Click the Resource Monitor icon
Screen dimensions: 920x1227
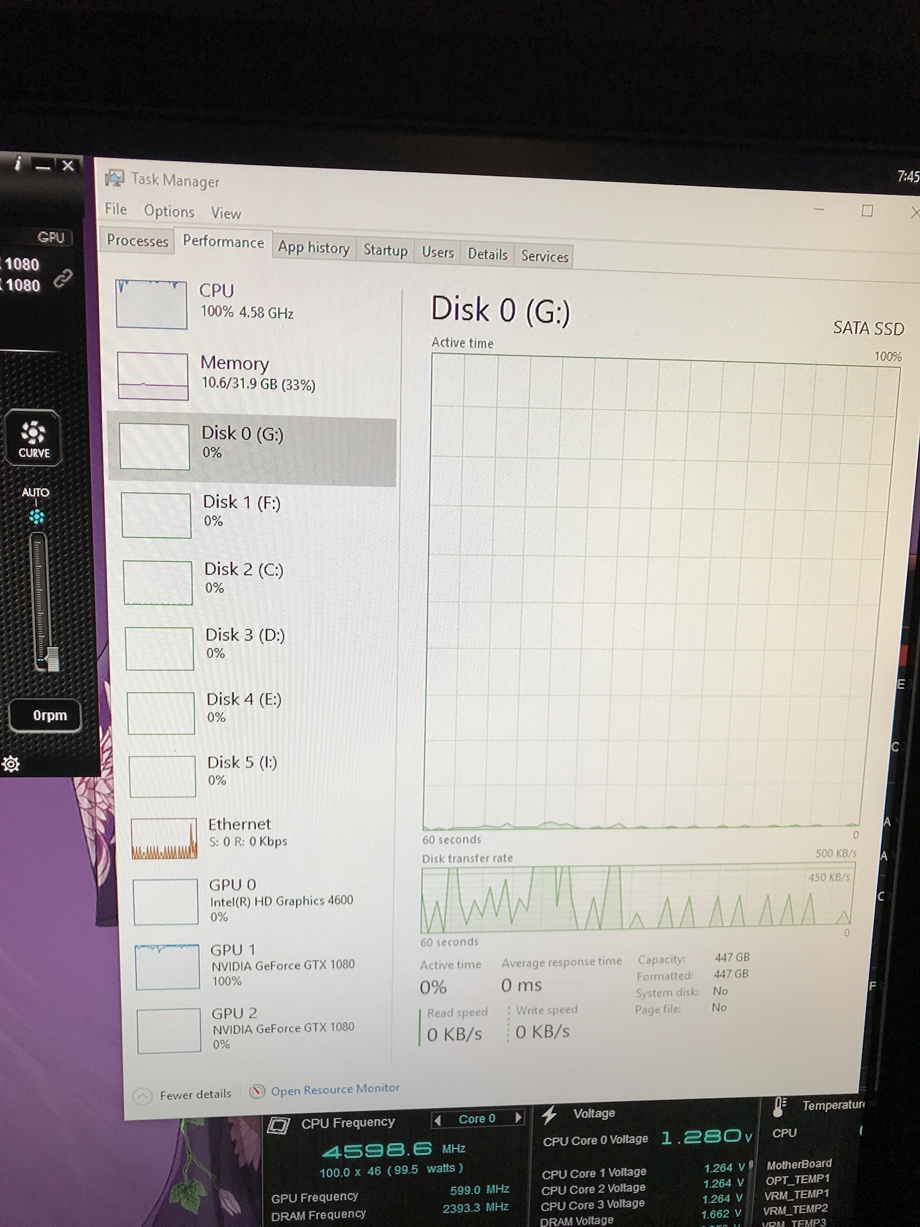pos(257,1091)
